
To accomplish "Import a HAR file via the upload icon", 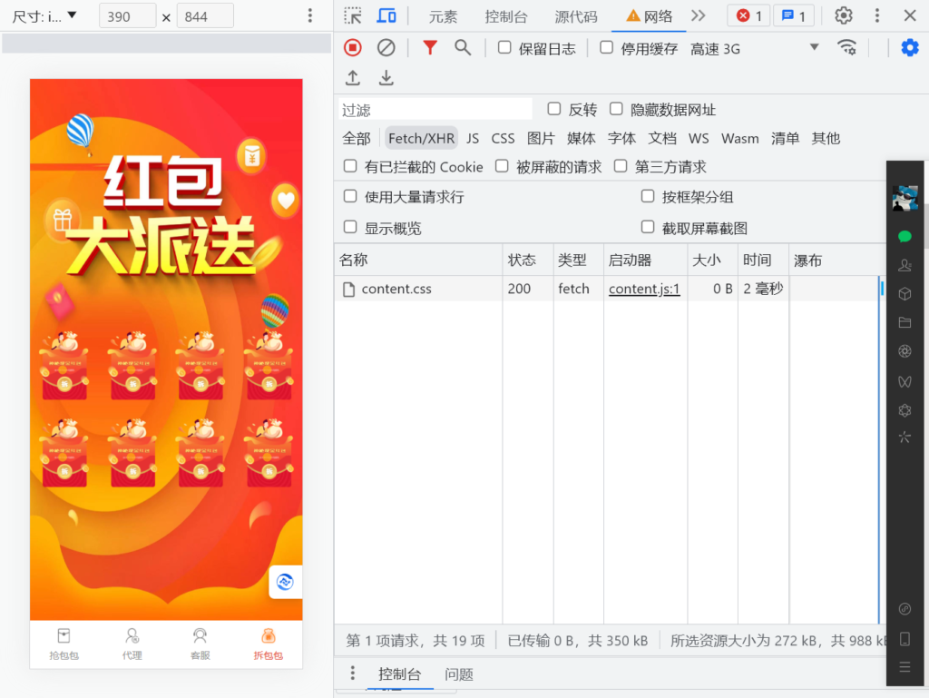I will coord(353,78).
